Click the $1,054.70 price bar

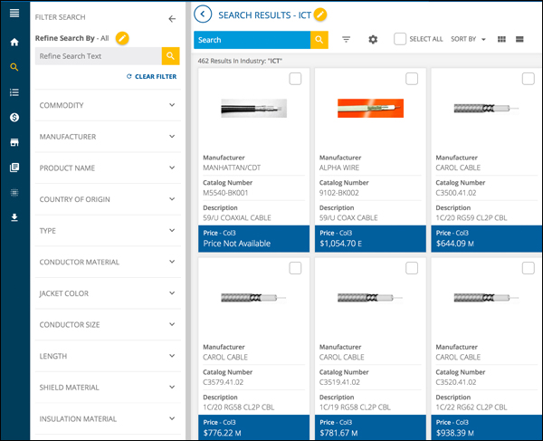370,239
